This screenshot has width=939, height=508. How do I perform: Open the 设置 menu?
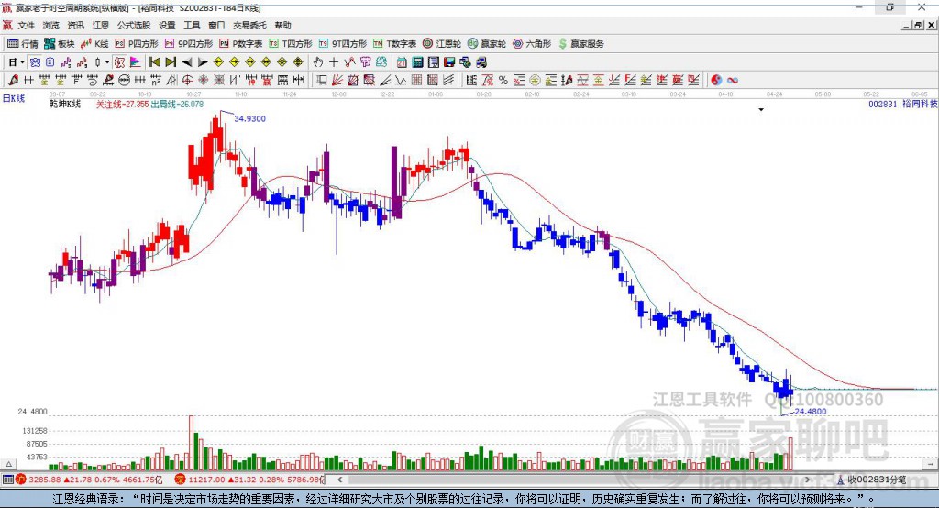point(167,25)
